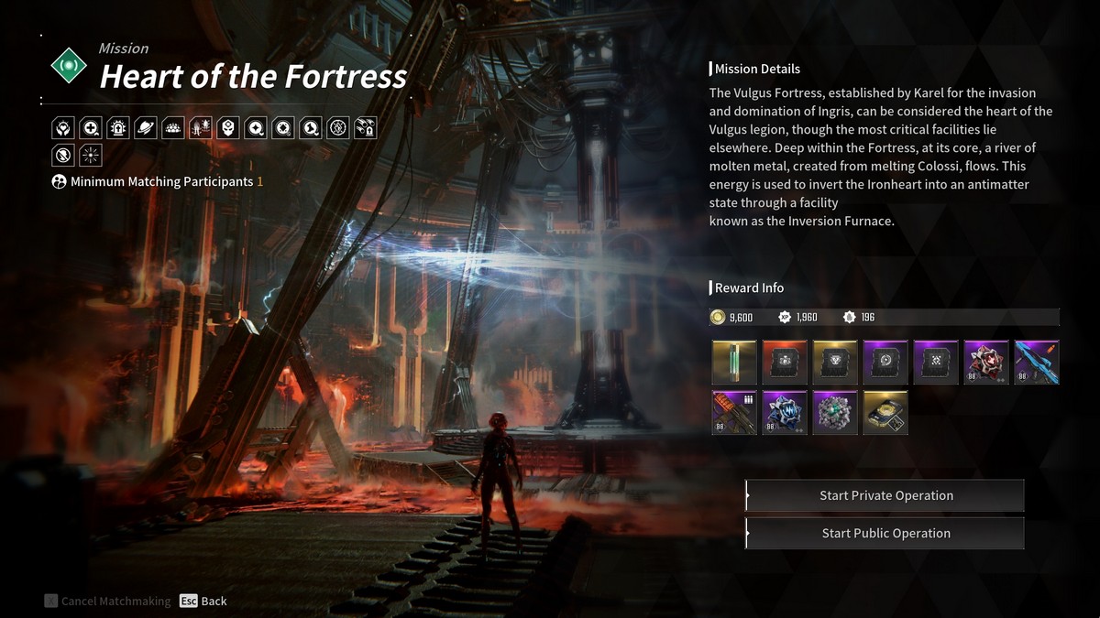
Task: Select the heart-in-hands mission modifier icon
Action: pos(63,128)
